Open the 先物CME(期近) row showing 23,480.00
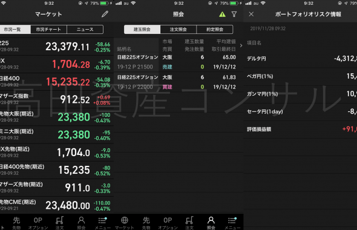The height and width of the screenshot is (230, 357). point(56,205)
